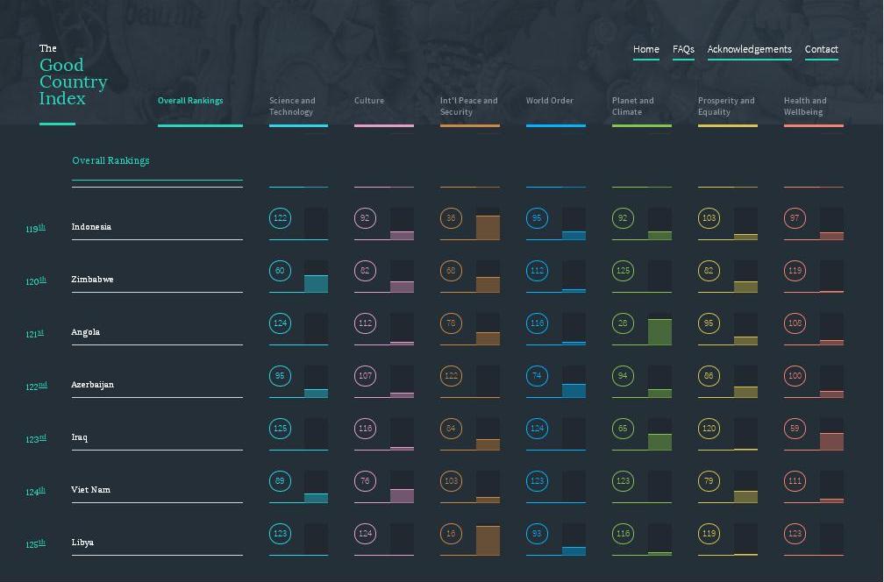
Task: Click Libya's Int'l Peace and Security bar
Action: 487,539
